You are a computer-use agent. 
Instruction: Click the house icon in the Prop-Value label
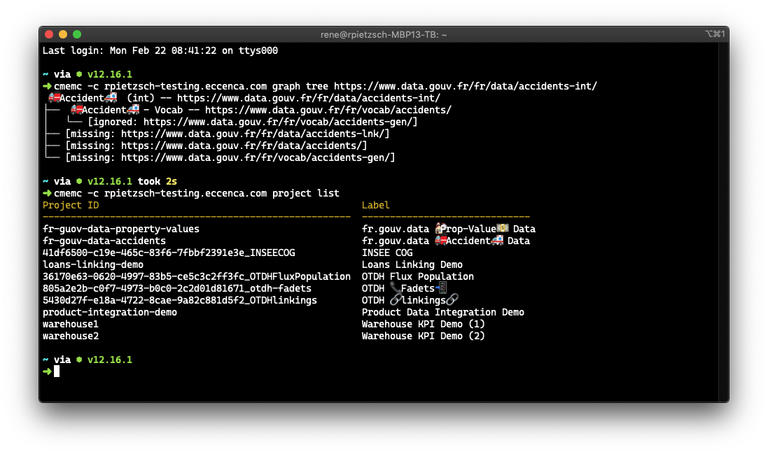click(x=440, y=229)
